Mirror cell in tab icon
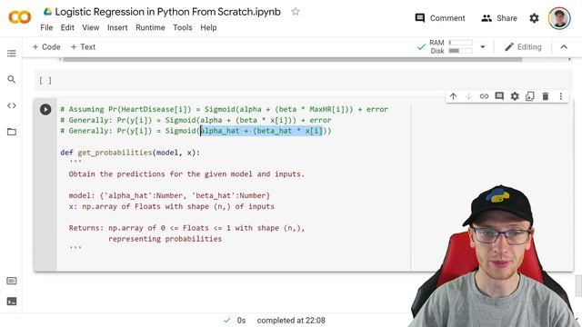This screenshot has width=582, height=327. coord(530,96)
